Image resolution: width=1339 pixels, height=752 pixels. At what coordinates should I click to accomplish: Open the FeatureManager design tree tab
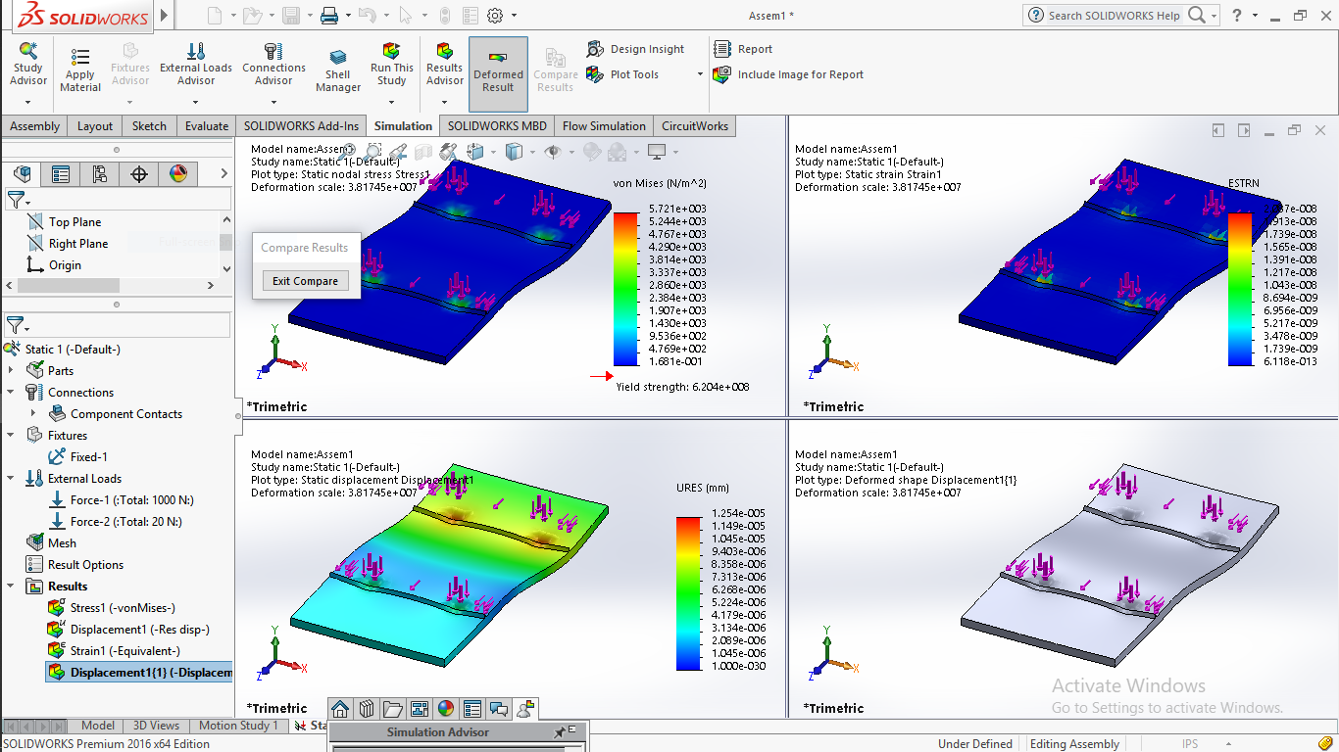tap(23, 174)
